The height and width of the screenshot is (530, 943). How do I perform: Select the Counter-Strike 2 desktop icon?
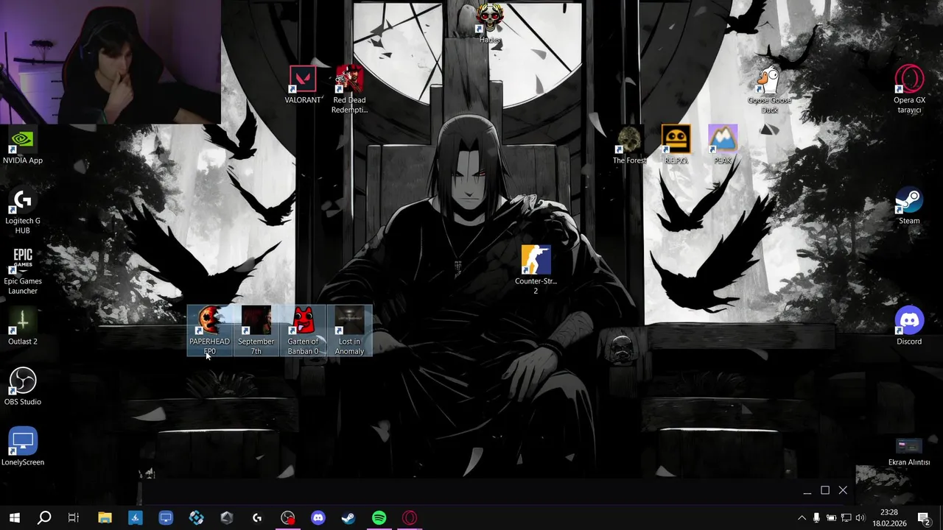[x=536, y=270]
